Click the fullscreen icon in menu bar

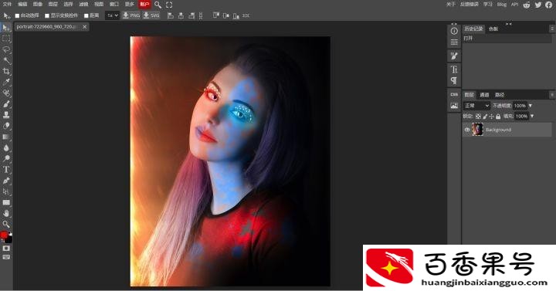pyautogui.click(x=169, y=5)
